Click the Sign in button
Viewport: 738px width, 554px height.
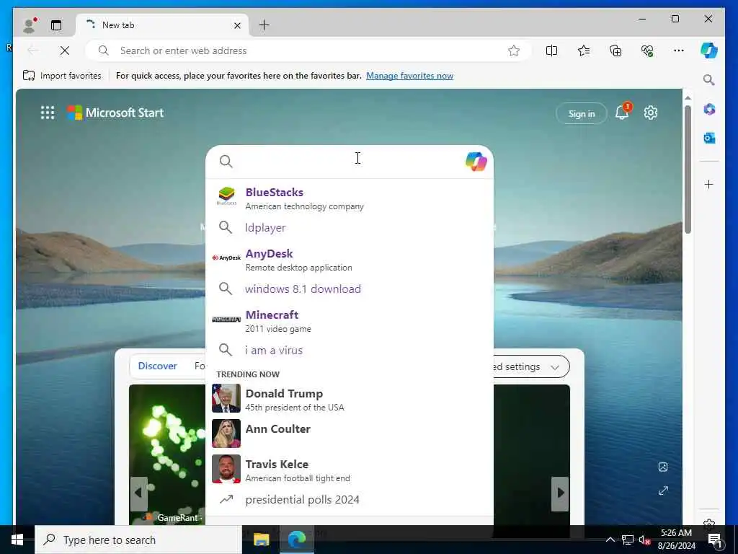582,113
